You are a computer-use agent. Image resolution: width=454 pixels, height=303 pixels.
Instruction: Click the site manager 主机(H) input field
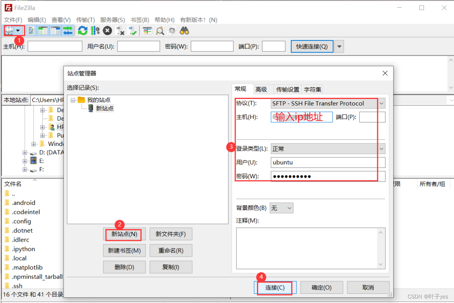point(302,117)
